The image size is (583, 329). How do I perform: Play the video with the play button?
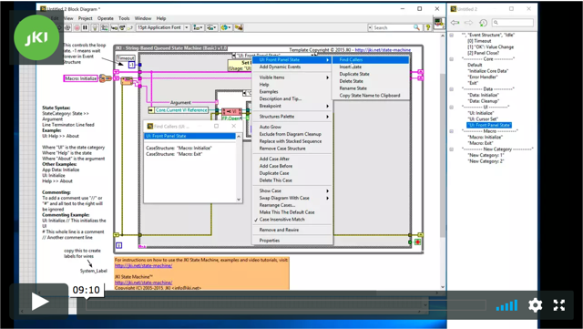pyautogui.click(x=39, y=302)
